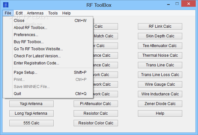Click the Zener Diode Calc button
Image resolution: width=198 pixels, height=135 pixels.
[160, 104]
